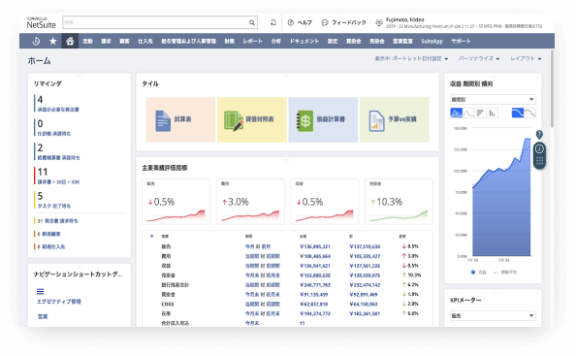
Task: Click the 6.2% value in the change column
Action: (413, 285)
